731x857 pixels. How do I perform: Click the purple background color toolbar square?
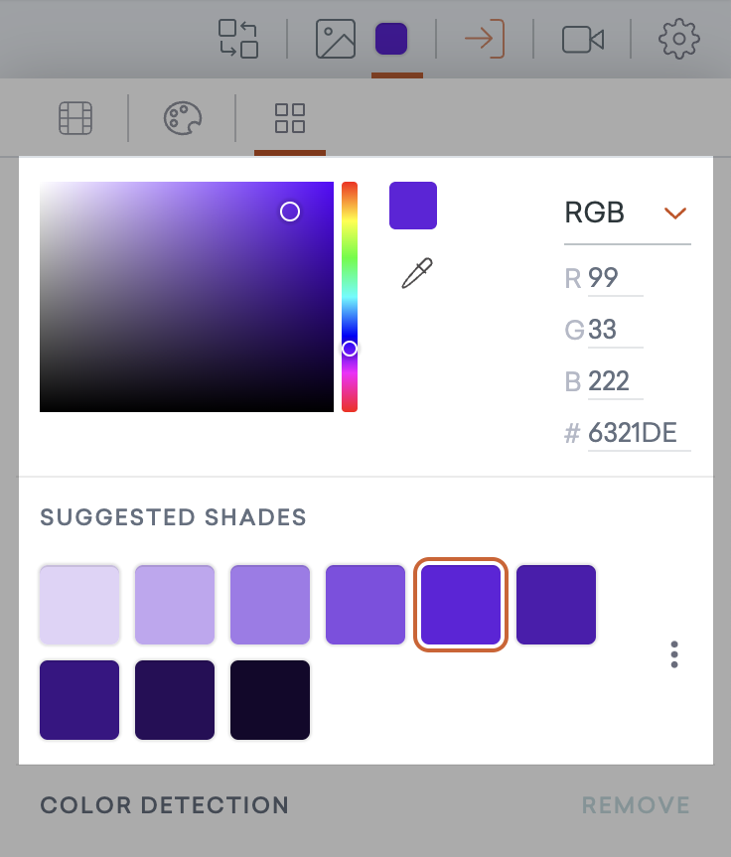(391, 39)
